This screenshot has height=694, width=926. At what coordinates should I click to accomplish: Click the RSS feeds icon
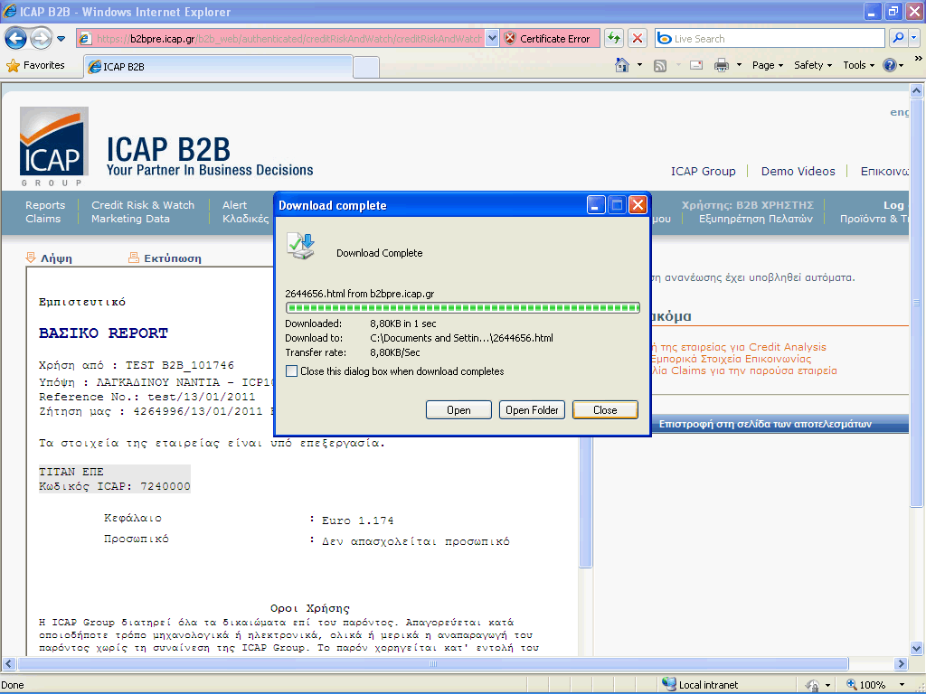coord(659,65)
